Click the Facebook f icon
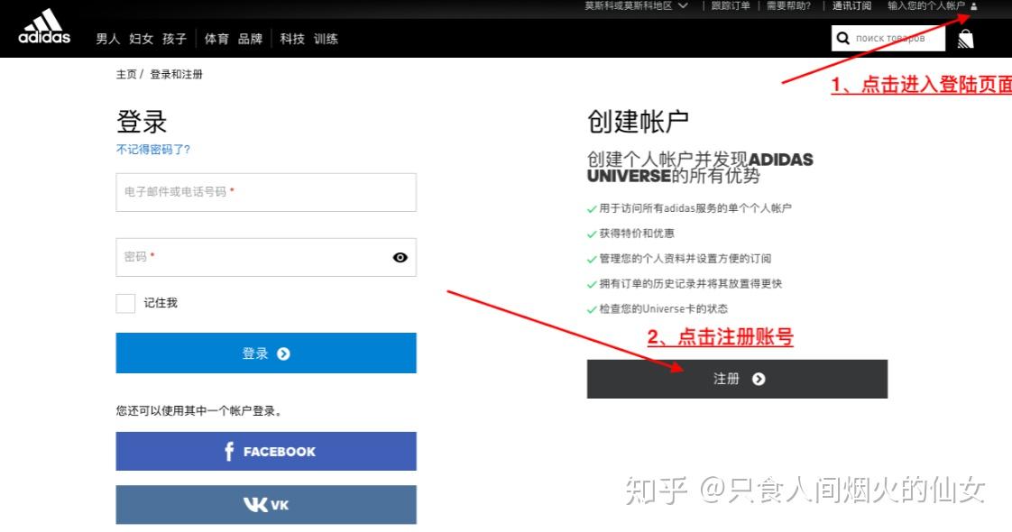Image resolution: width=1012 pixels, height=532 pixels. tap(228, 452)
